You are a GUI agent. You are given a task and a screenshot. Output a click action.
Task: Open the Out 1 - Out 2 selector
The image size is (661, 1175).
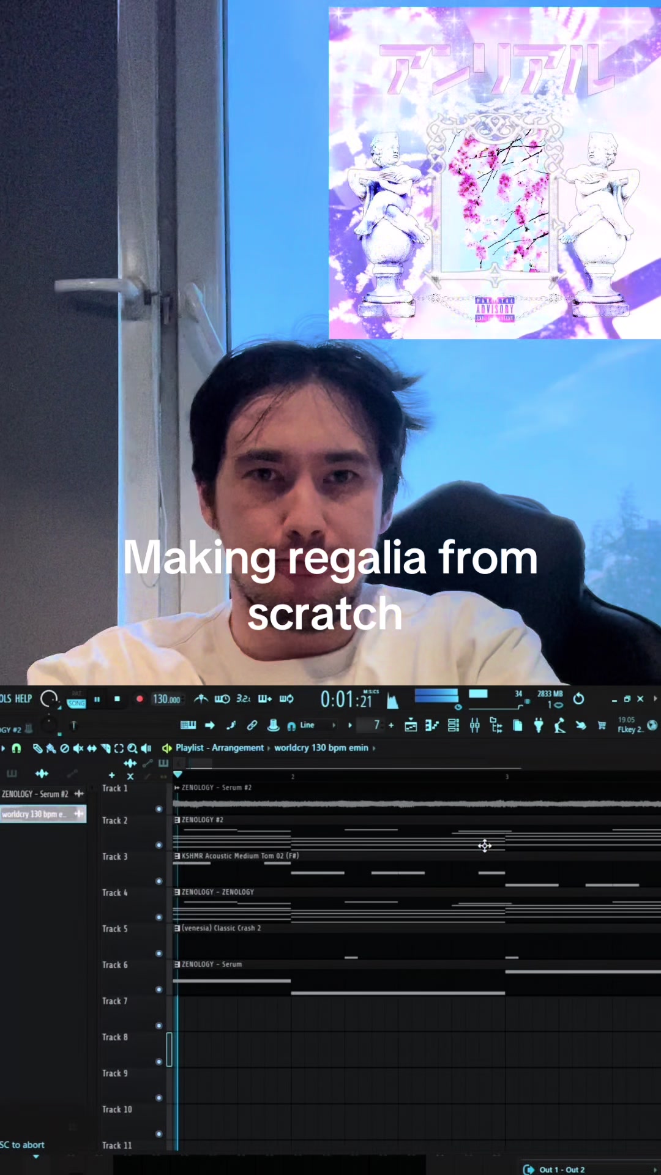pos(591,1169)
